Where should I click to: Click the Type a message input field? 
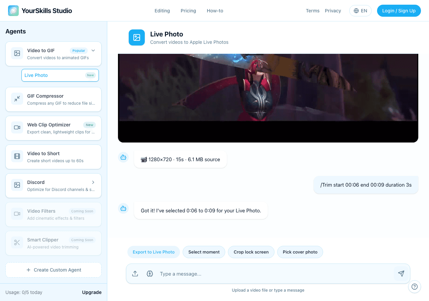275,274
